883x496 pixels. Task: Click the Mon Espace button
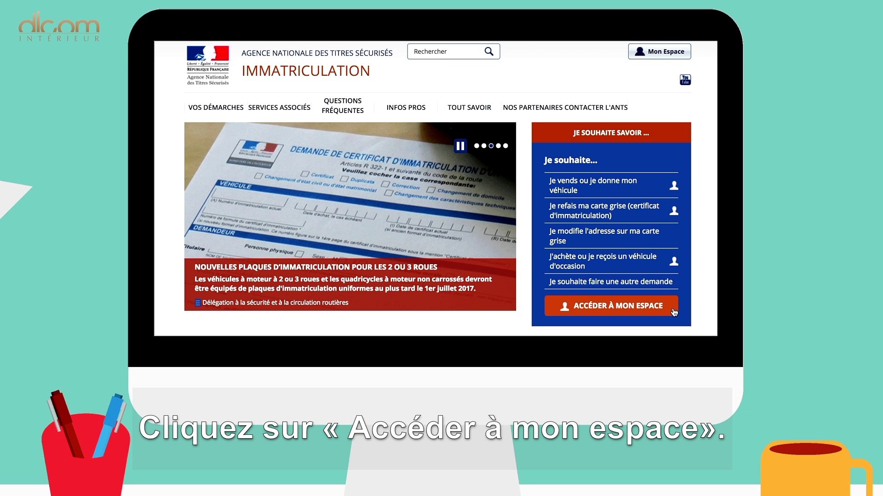point(659,51)
